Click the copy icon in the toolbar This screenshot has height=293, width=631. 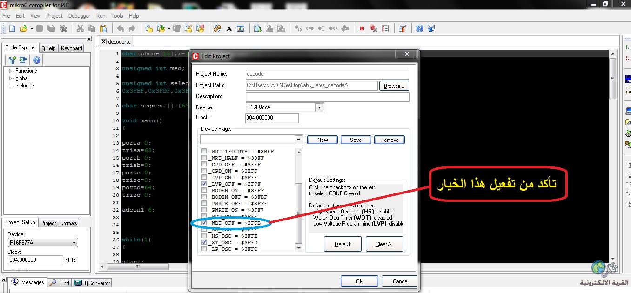pos(92,28)
